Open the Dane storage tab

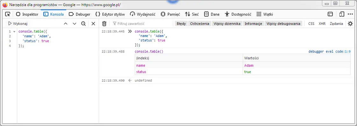point(212,14)
